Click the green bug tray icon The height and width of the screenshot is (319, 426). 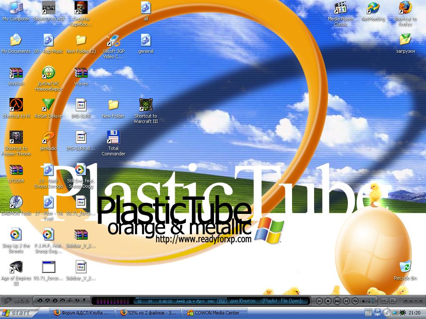[x=403, y=313]
